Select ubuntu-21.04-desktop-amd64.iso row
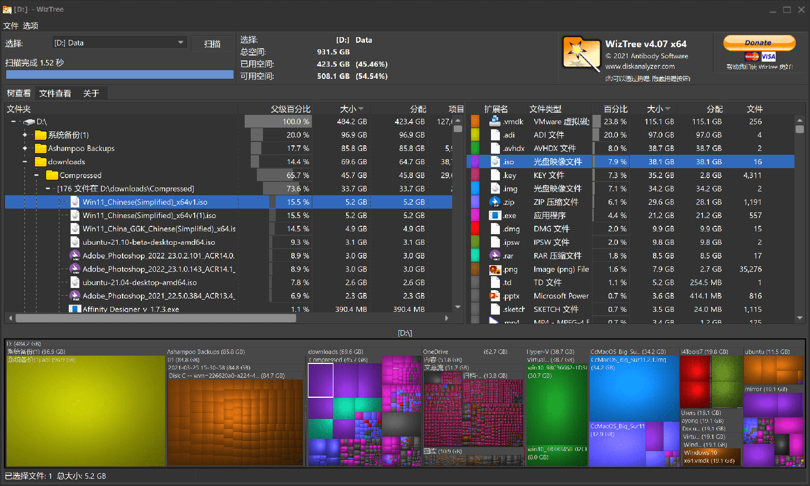810x486 pixels. 229,282
